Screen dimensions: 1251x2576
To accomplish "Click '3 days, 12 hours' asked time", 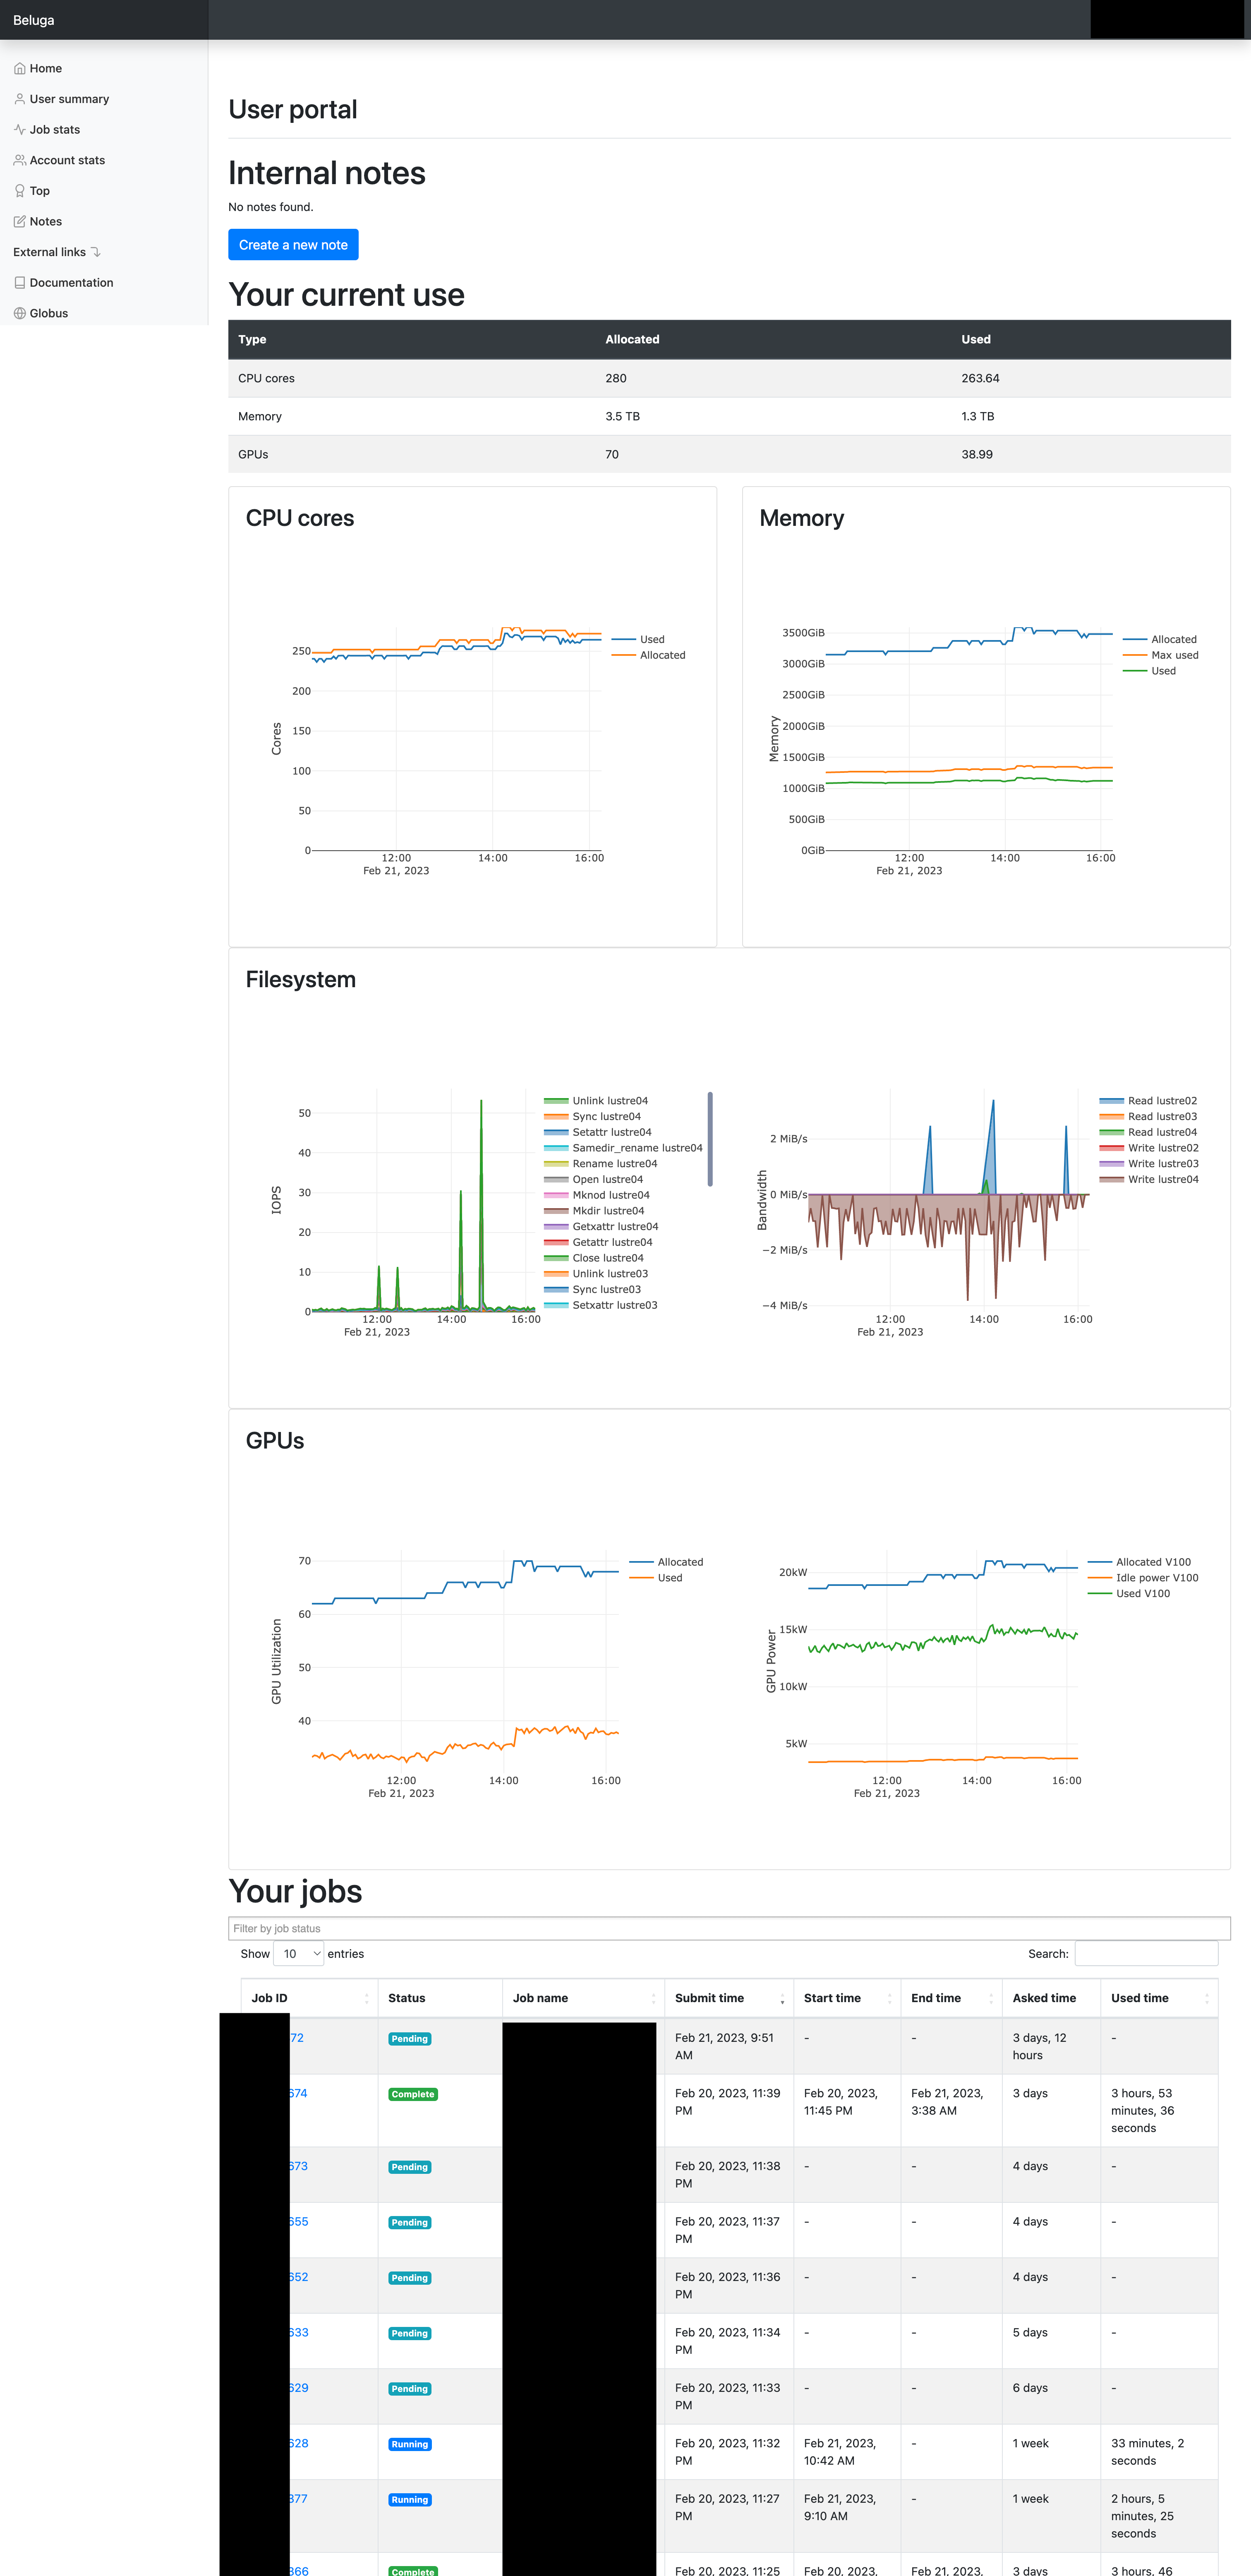I will [1051, 2046].
